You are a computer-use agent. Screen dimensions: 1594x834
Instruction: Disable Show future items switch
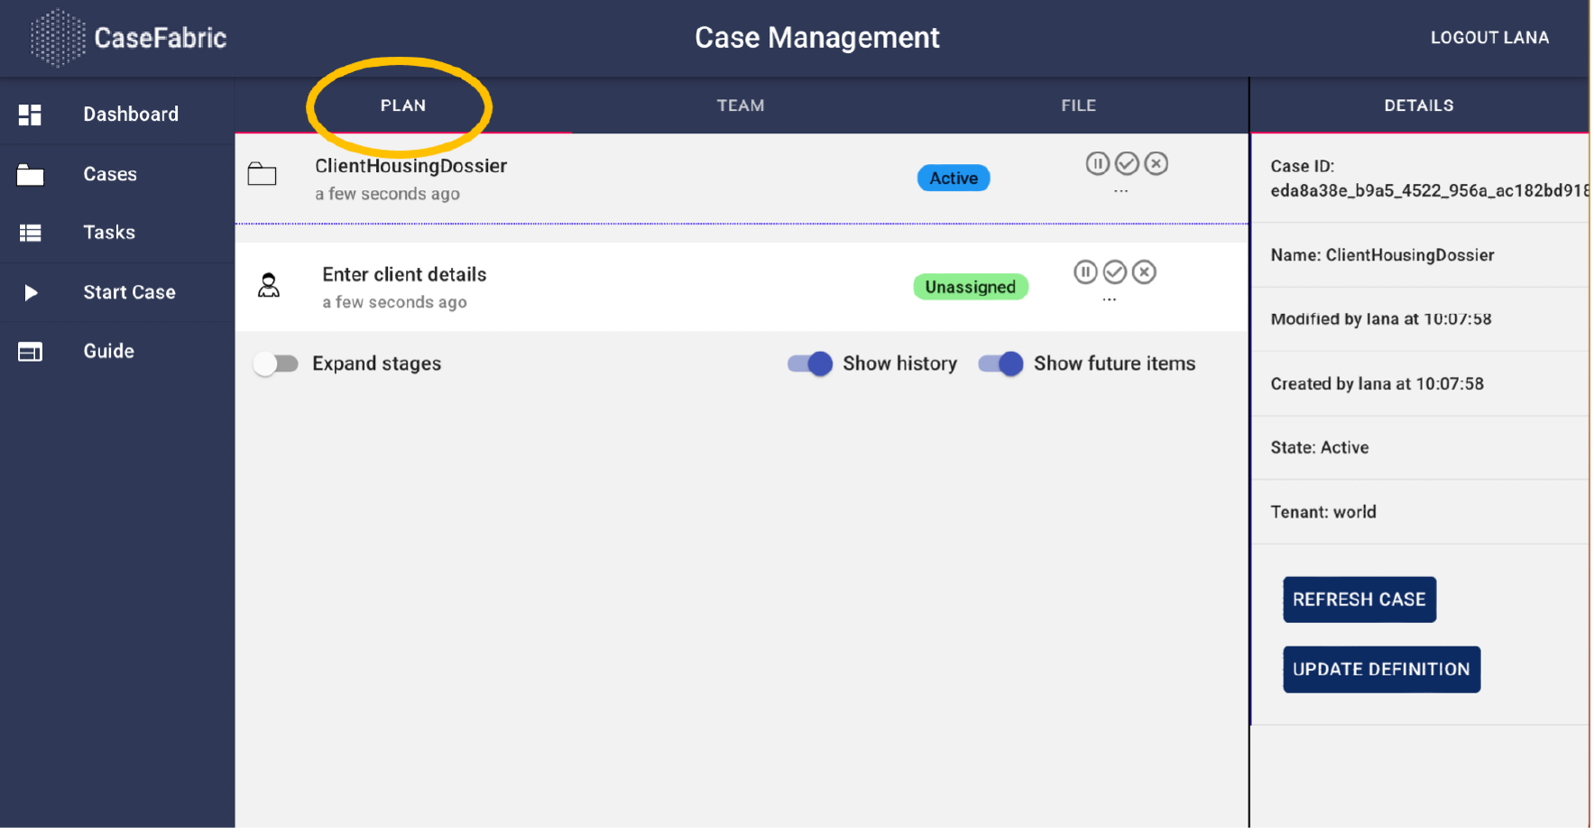1001,363
